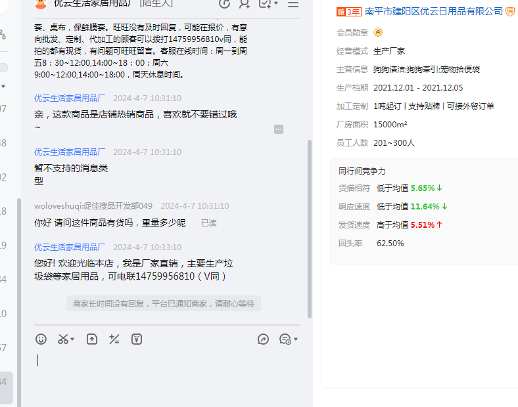Open the company name link 南平市建阳区优云日用品有限公司
Screen dimensions: 518x407
[433, 12]
